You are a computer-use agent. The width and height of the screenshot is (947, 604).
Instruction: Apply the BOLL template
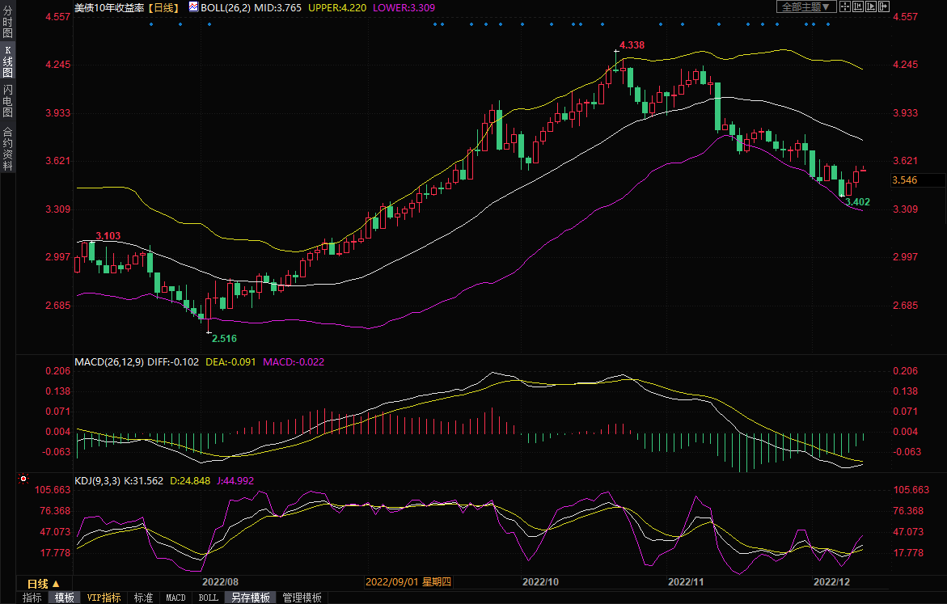[x=208, y=598]
